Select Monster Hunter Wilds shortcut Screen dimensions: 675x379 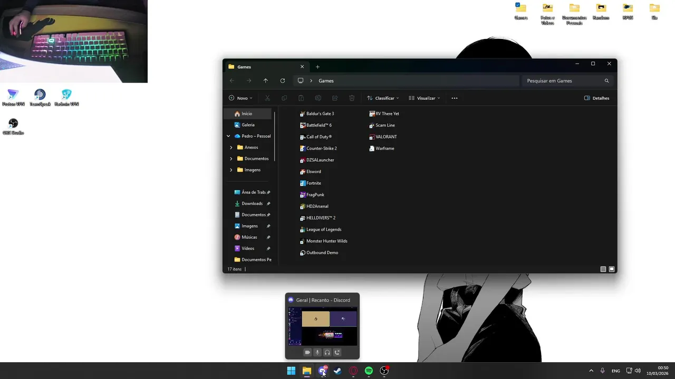tap(323, 241)
